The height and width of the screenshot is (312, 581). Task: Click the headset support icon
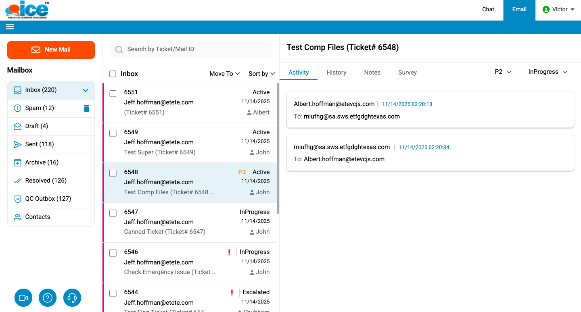72,298
